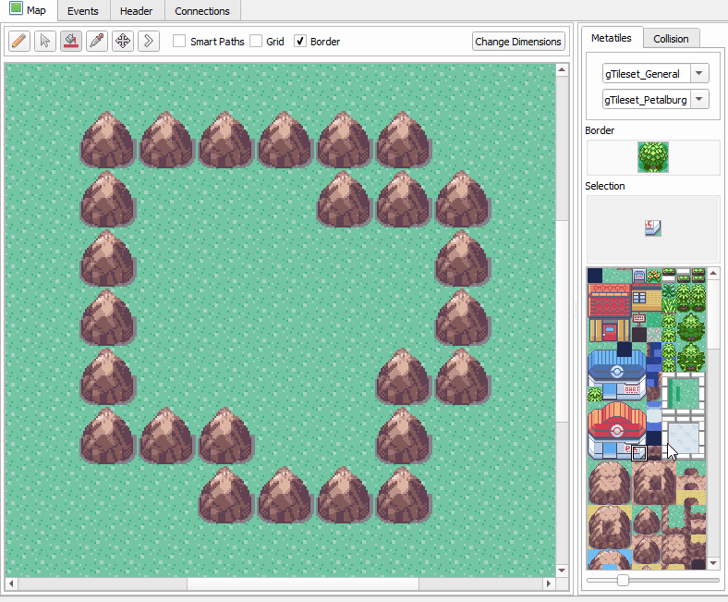Switch to the Events tab

coord(83,11)
